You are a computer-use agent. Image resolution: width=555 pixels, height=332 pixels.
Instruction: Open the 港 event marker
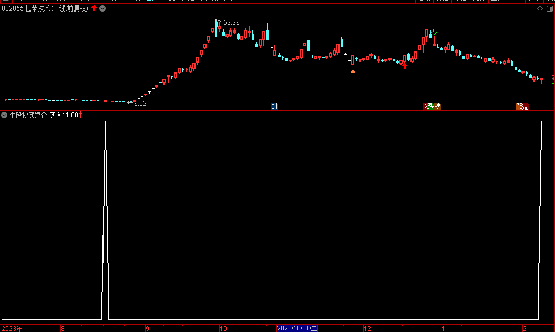[x=526, y=107]
